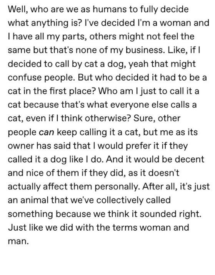
Task: Click the word 'first' before 'place'
Action: [55, 91]
